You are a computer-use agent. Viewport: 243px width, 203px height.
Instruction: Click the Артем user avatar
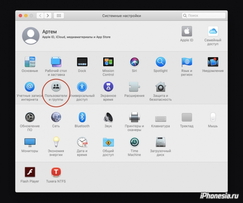coord(31,36)
